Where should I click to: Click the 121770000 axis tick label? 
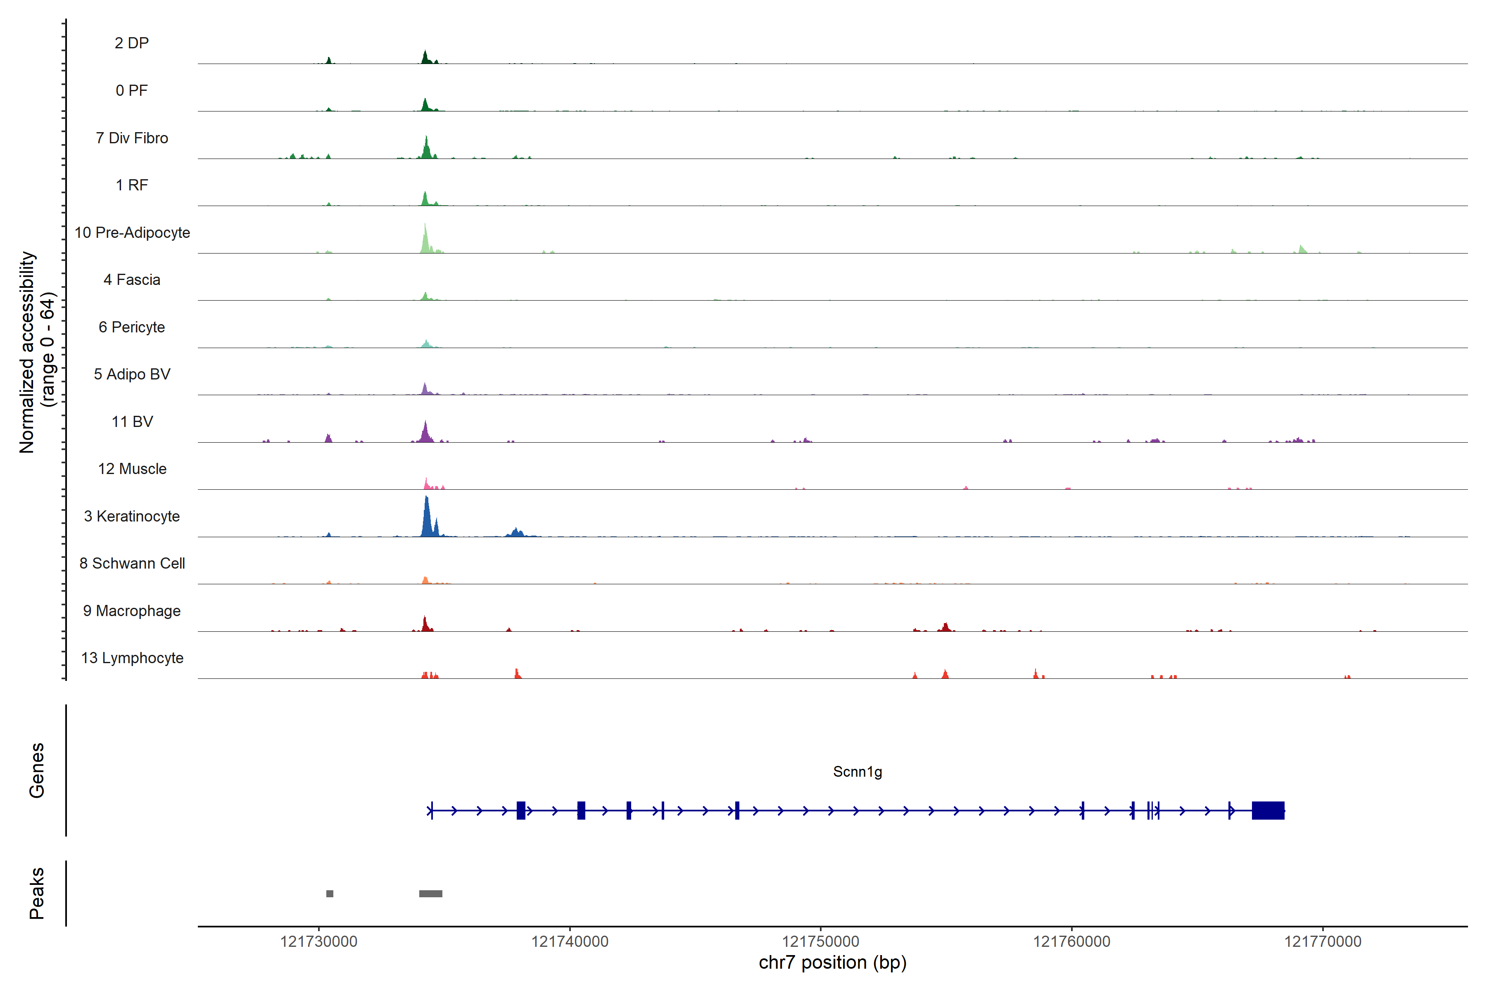(x=1323, y=942)
